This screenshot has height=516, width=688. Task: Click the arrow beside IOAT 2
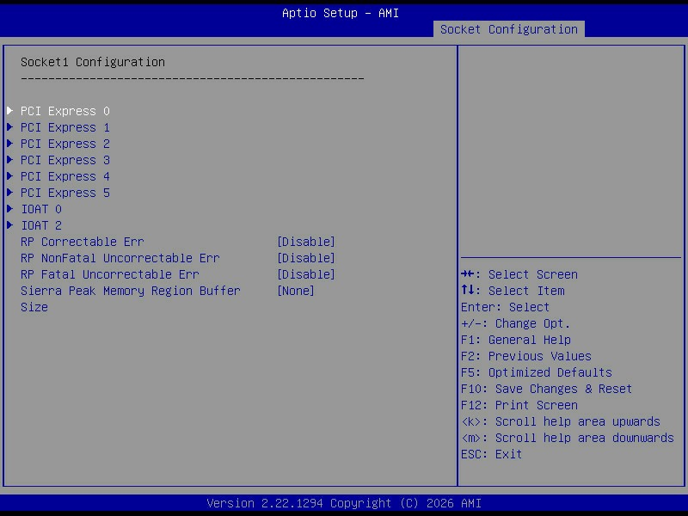pyautogui.click(x=9, y=225)
